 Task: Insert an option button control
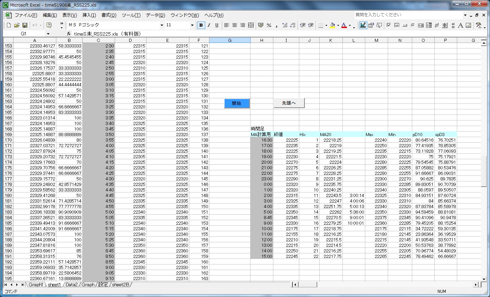(413, 25)
